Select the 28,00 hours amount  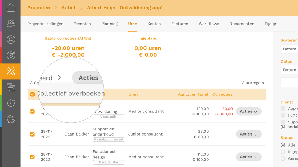coord(203,131)
